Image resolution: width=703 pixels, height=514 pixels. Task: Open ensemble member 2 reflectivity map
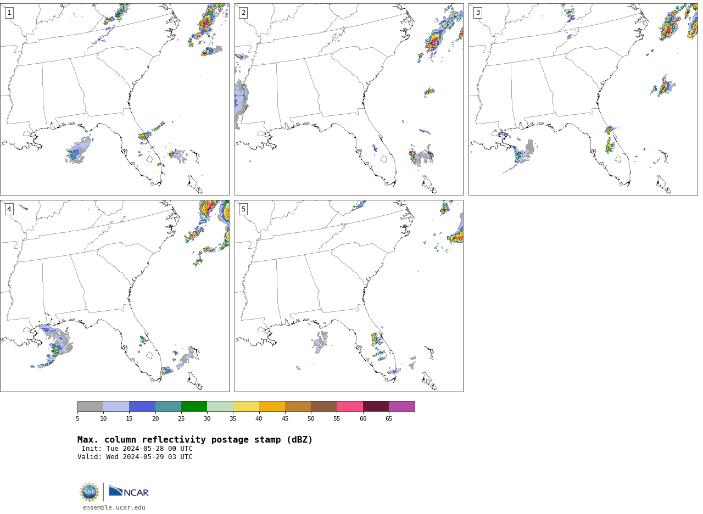[349, 99]
